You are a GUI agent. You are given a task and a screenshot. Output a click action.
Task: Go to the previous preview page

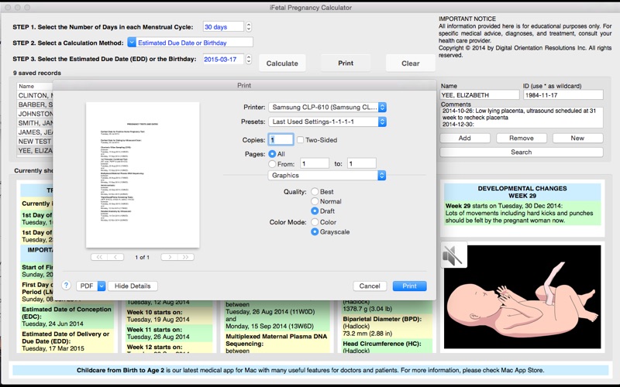click(115, 257)
